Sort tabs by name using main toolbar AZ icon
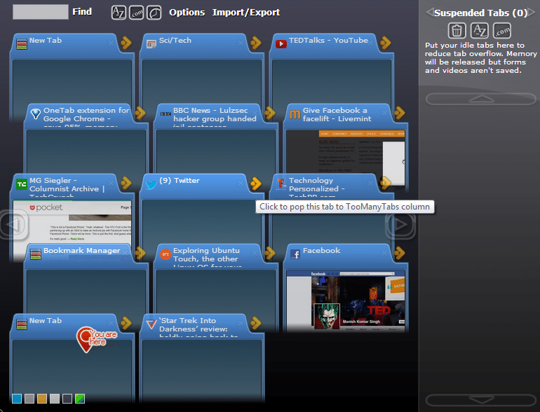This screenshot has height=412, width=540. point(119,13)
